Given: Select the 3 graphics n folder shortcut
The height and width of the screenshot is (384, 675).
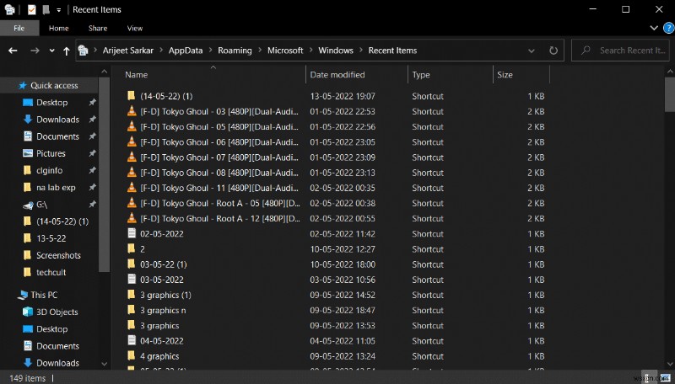Looking at the screenshot, I should click(163, 311).
